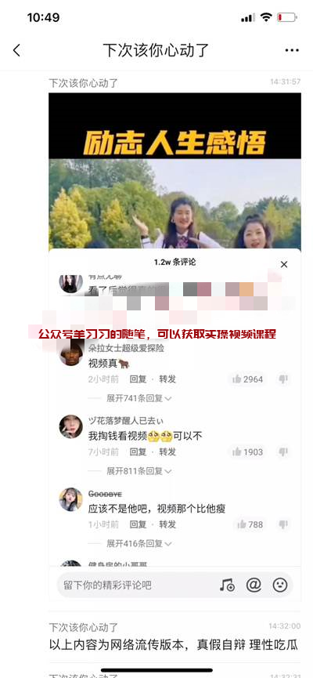Image resolution: width=313 pixels, height=678 pixels.
Task: Tap 转发 on ヅ花落梦醒人已去 comment
Action: click(x=167, y=451)
